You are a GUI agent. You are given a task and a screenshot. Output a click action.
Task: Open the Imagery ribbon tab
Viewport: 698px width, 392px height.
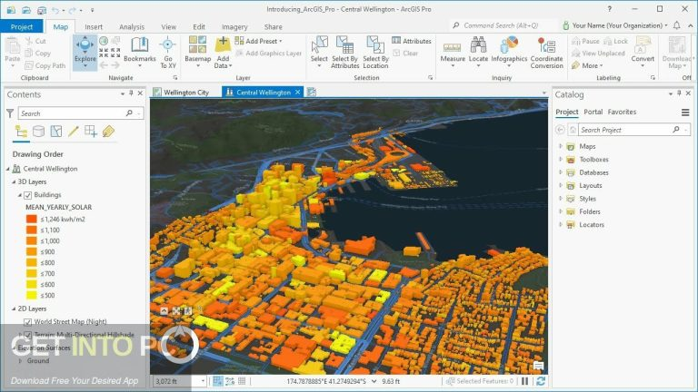[x=234, y=26]
